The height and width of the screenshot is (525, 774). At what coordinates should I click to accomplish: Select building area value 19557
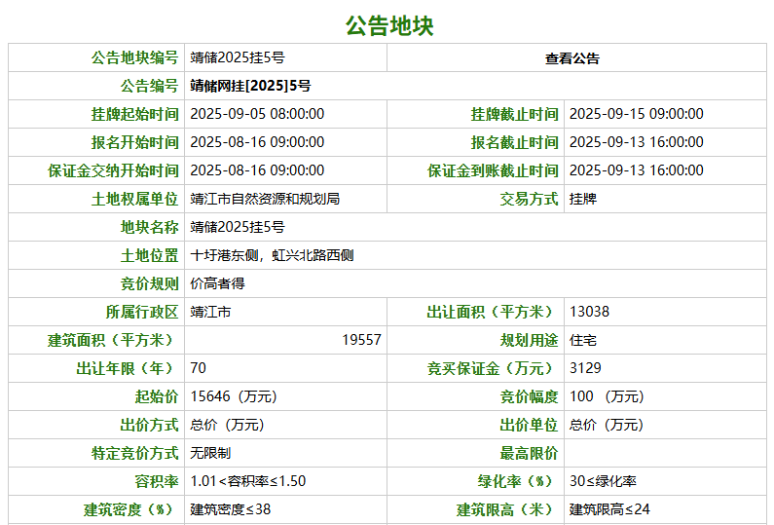click(362, 340)
